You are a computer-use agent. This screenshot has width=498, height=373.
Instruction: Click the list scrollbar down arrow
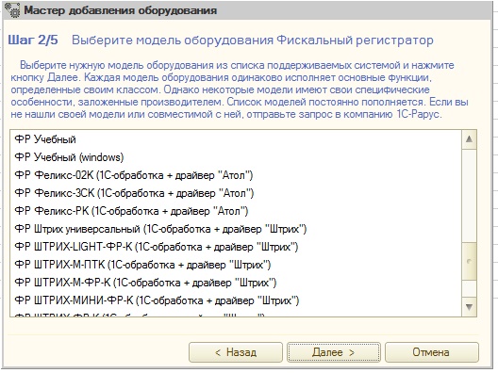point(469,307)
